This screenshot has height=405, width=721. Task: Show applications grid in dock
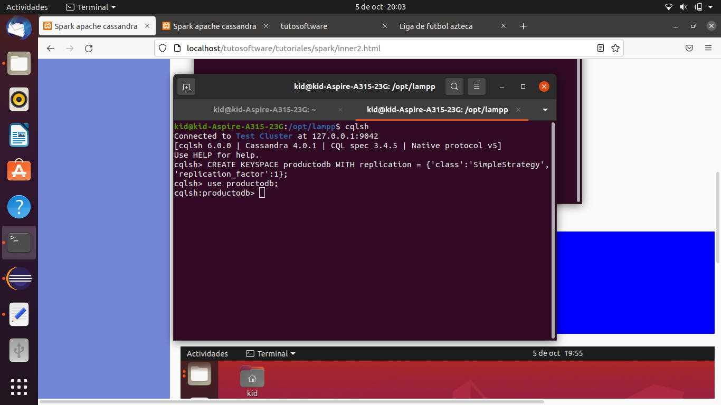(19, 387)
